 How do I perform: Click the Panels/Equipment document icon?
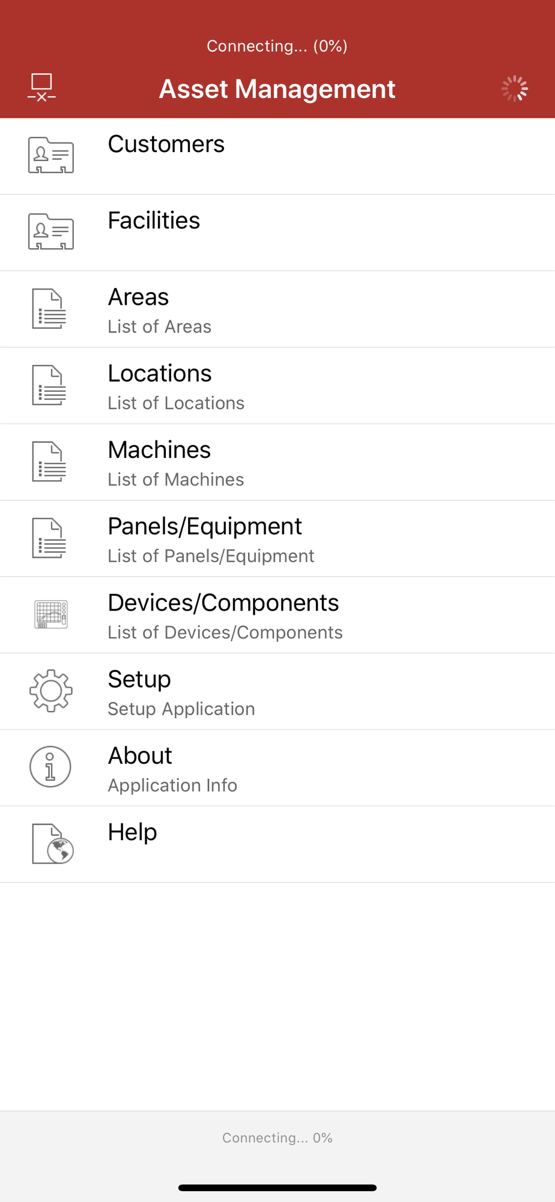click(x=49, y=538)
